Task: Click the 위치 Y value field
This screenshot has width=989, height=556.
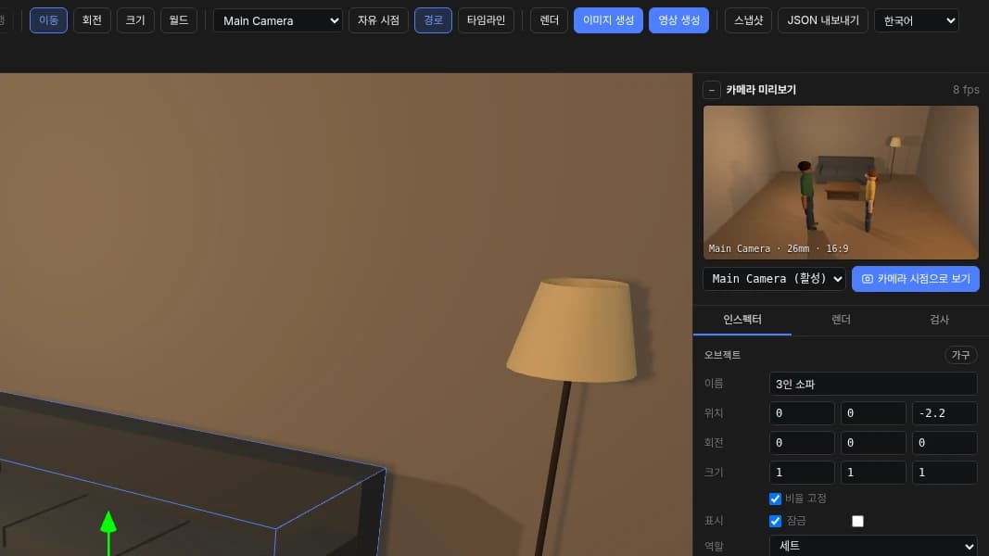Action: 873,413
